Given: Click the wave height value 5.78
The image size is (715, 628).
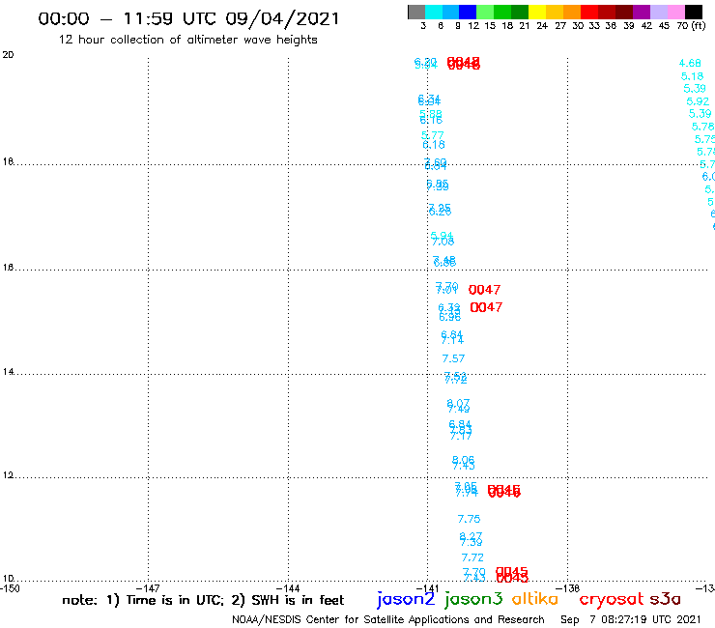Looking at the screenshot, I should [x=702, y=127].
